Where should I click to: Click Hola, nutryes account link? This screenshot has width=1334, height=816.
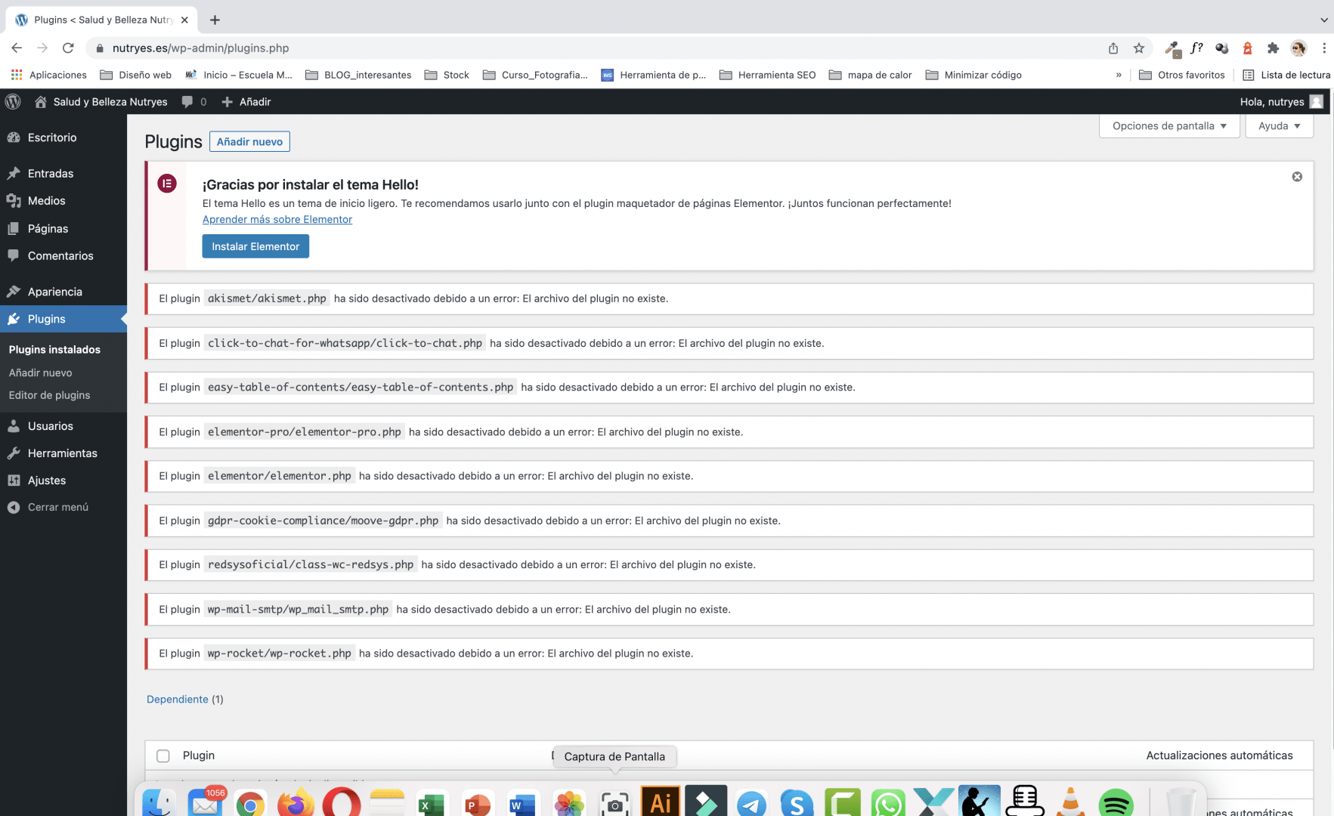point(1281,101)
